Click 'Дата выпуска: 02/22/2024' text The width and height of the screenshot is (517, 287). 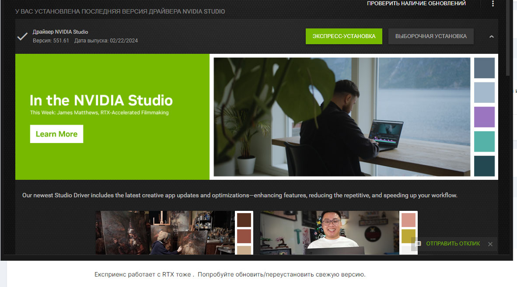pyautogui.click(x=106, y=41)
